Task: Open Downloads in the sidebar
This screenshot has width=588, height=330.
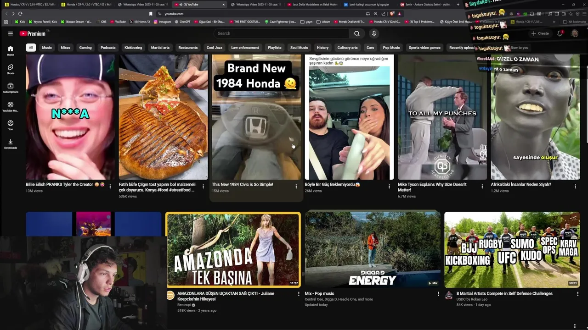Action: [10, 144]
